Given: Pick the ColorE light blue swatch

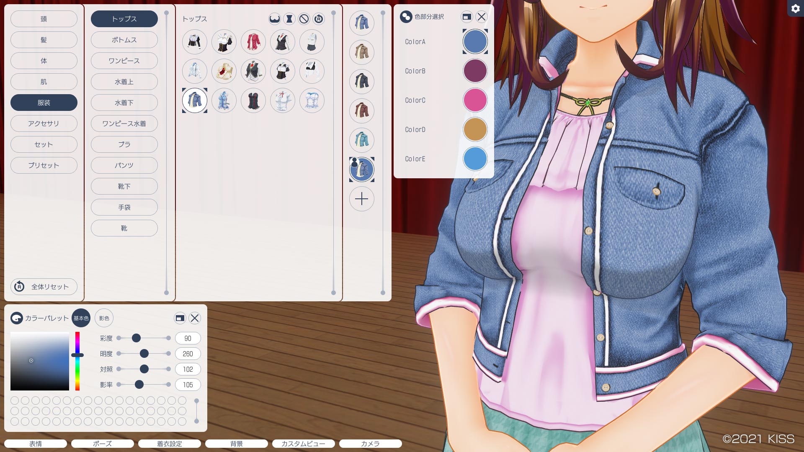Looking at the screenshot, I should pos(475,159).
